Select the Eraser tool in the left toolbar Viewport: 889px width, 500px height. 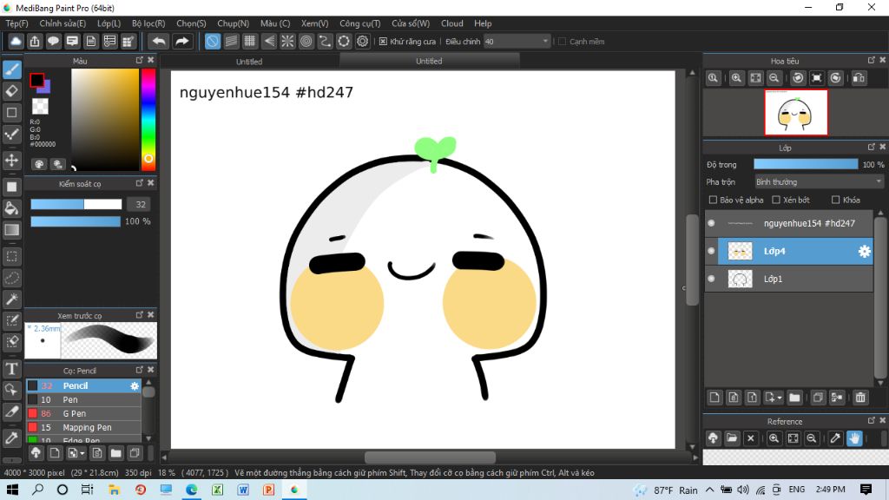[12, 90]
